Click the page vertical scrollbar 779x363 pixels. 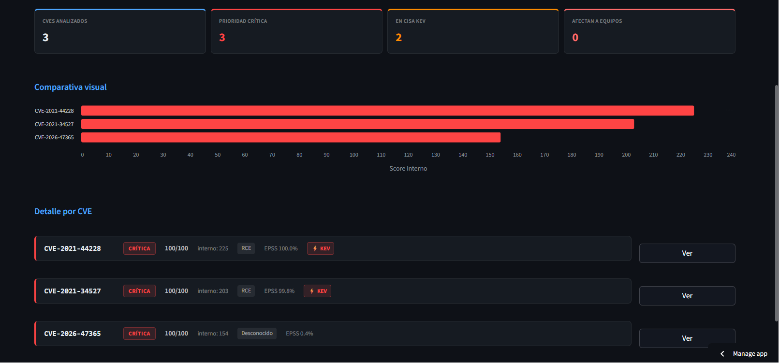pyautogui.click(x=776, y=203)
